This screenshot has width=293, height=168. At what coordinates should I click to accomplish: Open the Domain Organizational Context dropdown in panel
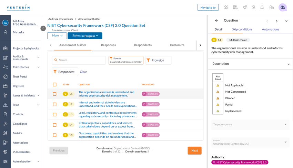pos(250,143)
